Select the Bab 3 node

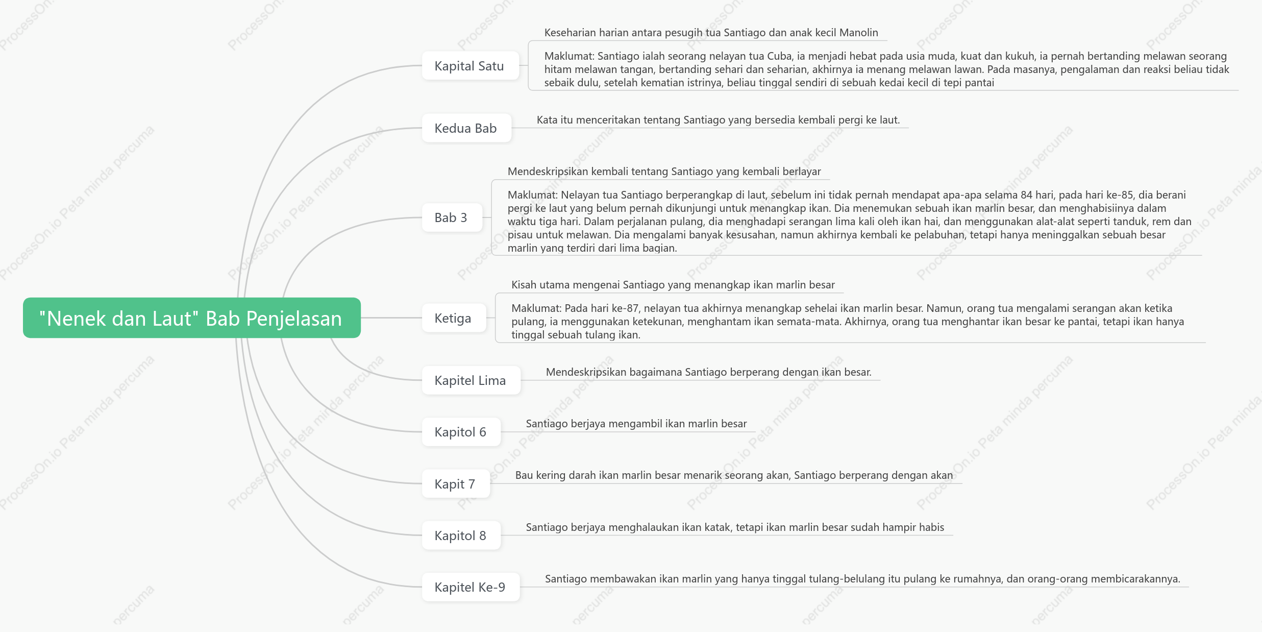coord(452,217)
